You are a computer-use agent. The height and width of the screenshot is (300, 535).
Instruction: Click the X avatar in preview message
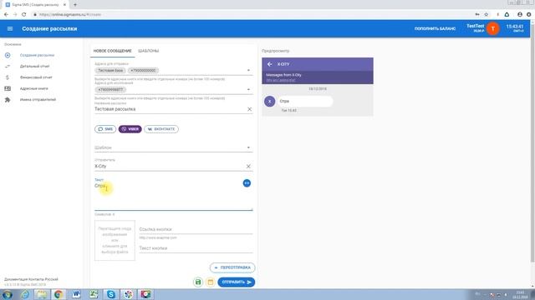269,102
